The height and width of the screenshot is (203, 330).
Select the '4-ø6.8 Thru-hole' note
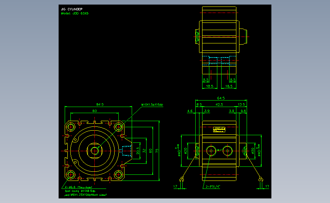pyautogui.click(x=78, y=187)
